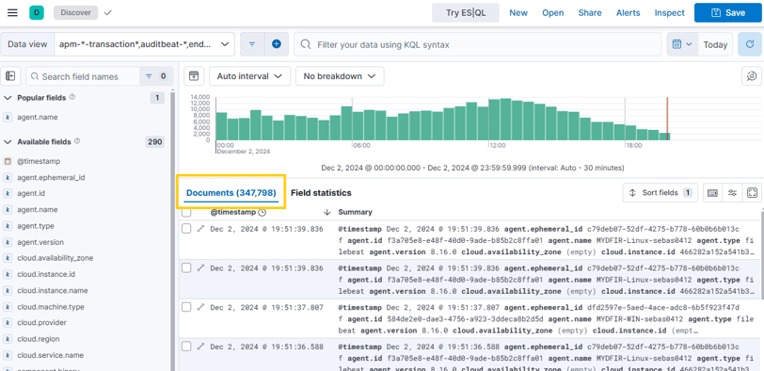Open the No breakdown dropdown

pos(340,76)
